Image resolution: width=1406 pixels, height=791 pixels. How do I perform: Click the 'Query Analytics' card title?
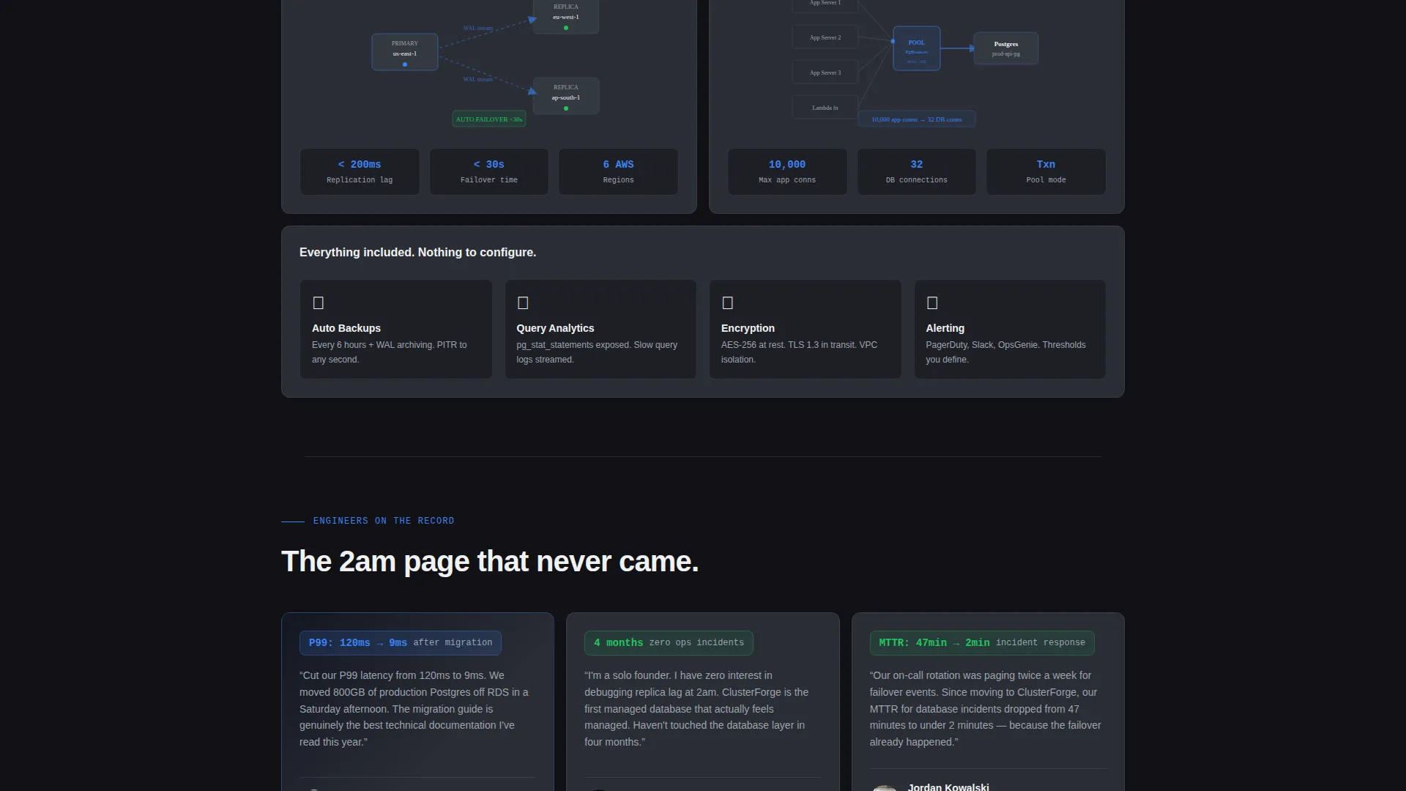pos(555,329)
